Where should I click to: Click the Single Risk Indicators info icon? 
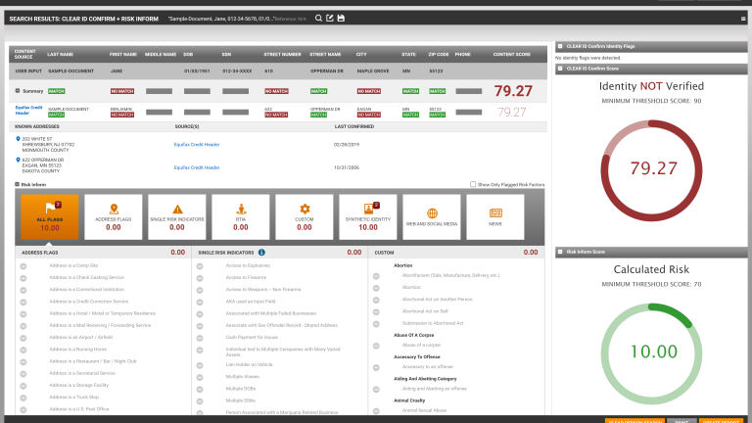(261, 253)
